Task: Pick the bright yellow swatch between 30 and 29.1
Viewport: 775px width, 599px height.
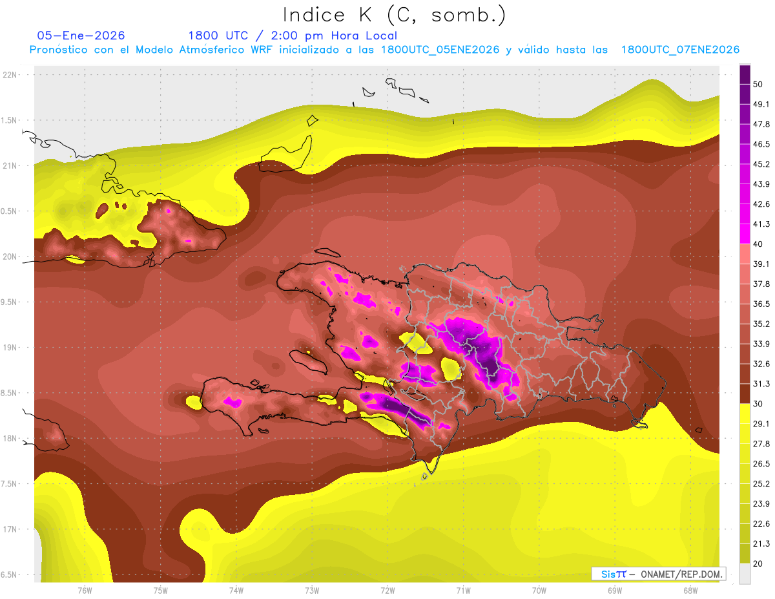Action: point(745,414)
